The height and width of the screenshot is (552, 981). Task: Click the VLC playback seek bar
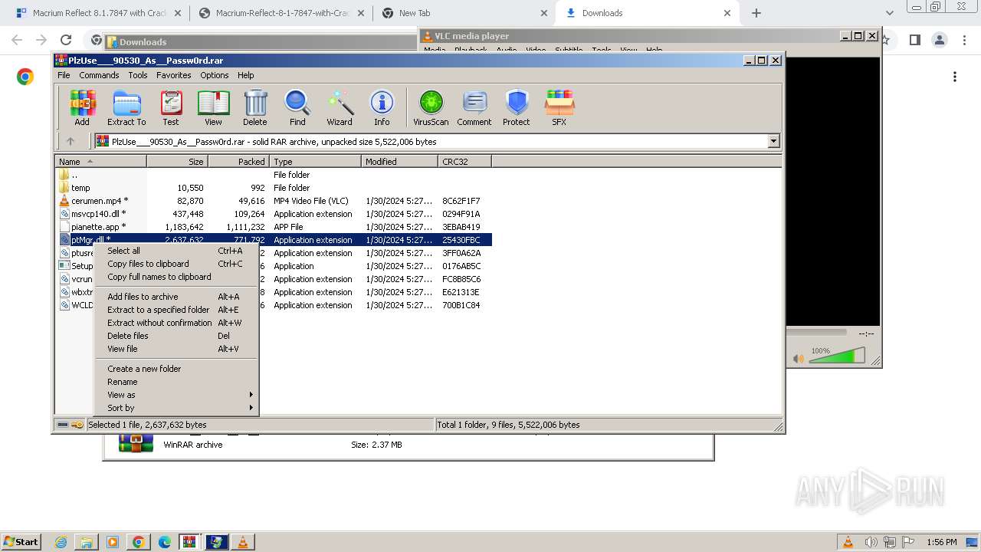click(x=817, y=333)
